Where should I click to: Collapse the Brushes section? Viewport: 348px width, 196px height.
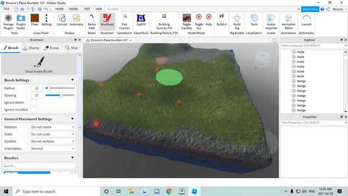tap(72, 157)
